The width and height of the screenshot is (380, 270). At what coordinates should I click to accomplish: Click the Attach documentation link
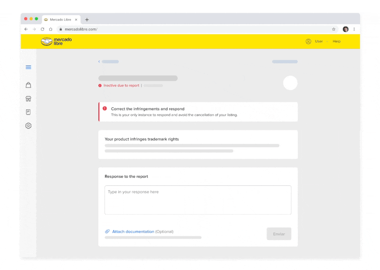[133, 231]
